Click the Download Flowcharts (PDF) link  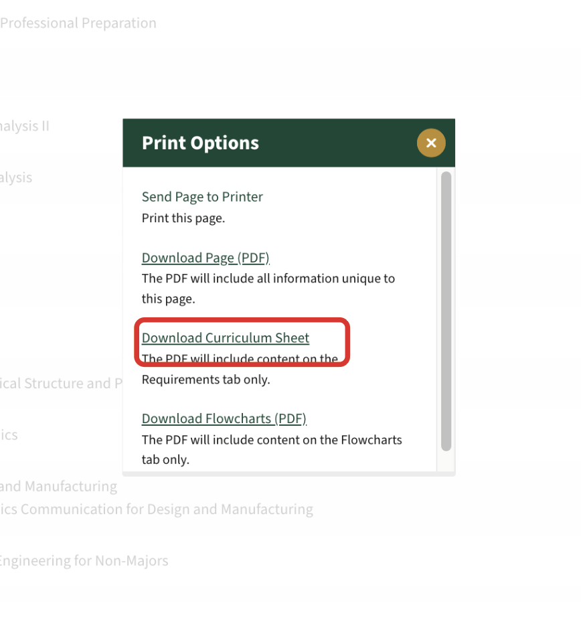(x=224, y=418)
